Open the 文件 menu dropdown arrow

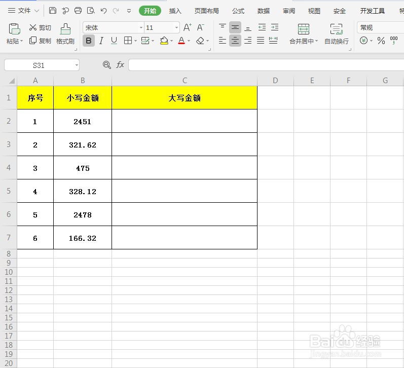click(37, 11)
